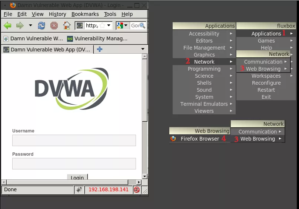
Task: Open the History menu
Action: (x=57, y=14)
